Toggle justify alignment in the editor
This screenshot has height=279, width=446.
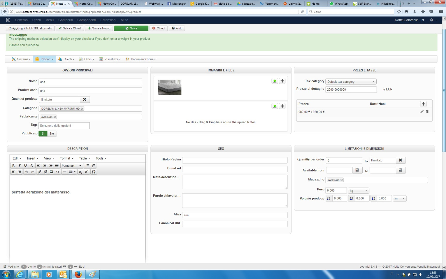coord(57,166)
